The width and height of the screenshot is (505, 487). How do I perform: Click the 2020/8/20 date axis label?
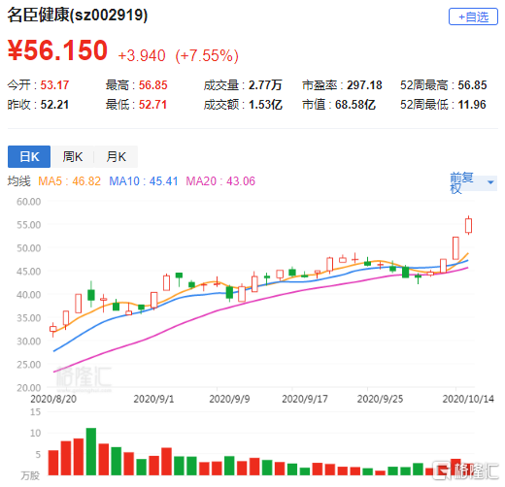click(x=53, y=399)
